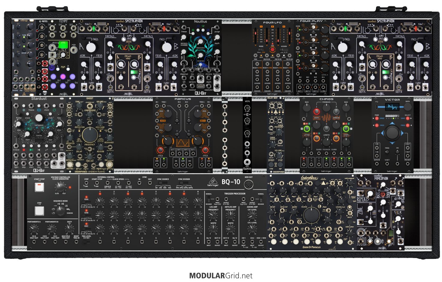Click the red record button on Stardust
442x282 pixels.
coord(24,150)
